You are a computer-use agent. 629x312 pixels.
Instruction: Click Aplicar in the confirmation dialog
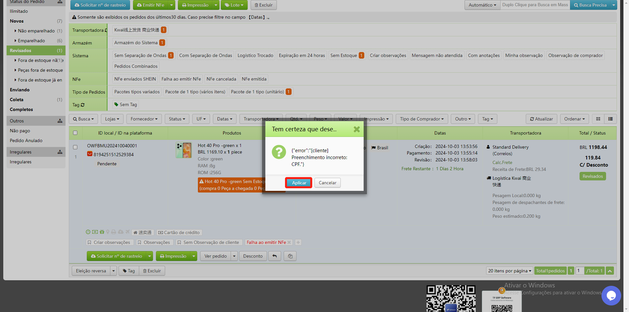(x=298, y=182)
